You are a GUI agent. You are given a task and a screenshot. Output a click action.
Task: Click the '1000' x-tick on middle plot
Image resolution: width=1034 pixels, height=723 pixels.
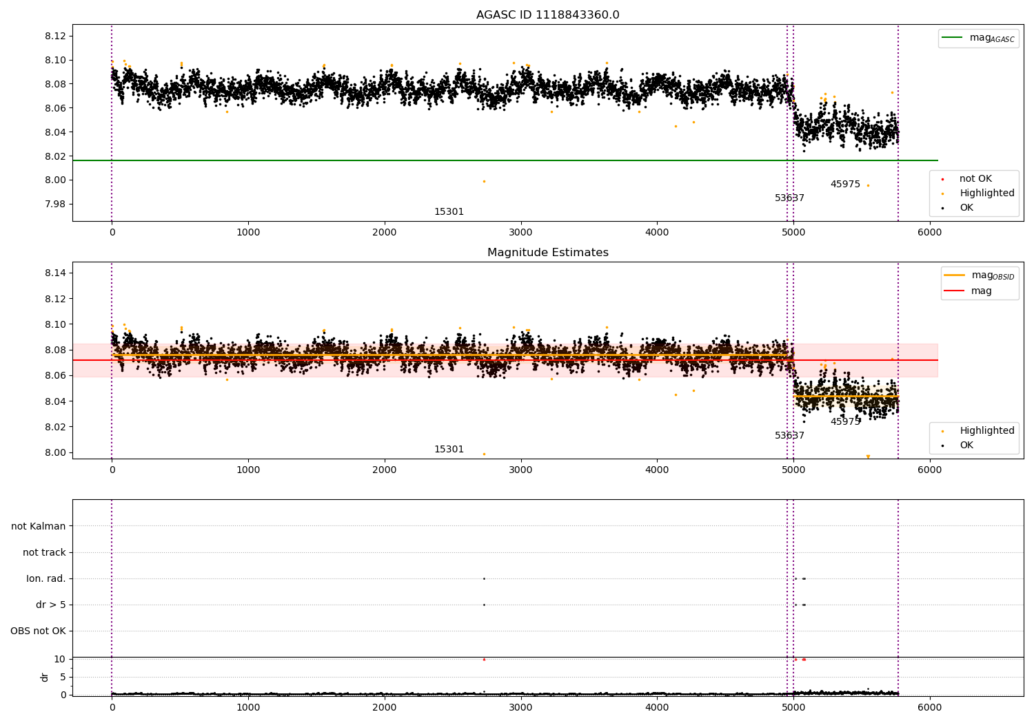point(248,470)
